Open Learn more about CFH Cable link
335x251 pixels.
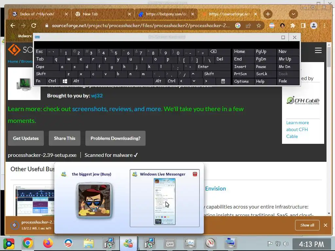click(297, 129)
